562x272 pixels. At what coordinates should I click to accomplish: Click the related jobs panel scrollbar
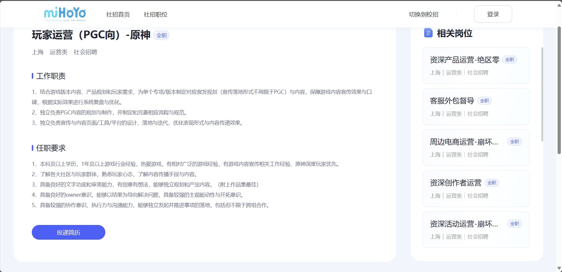[x=542, y=94]
